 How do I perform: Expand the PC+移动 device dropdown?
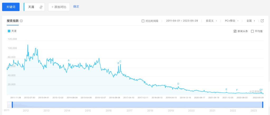pyautogui.click(x=231, y=21)
